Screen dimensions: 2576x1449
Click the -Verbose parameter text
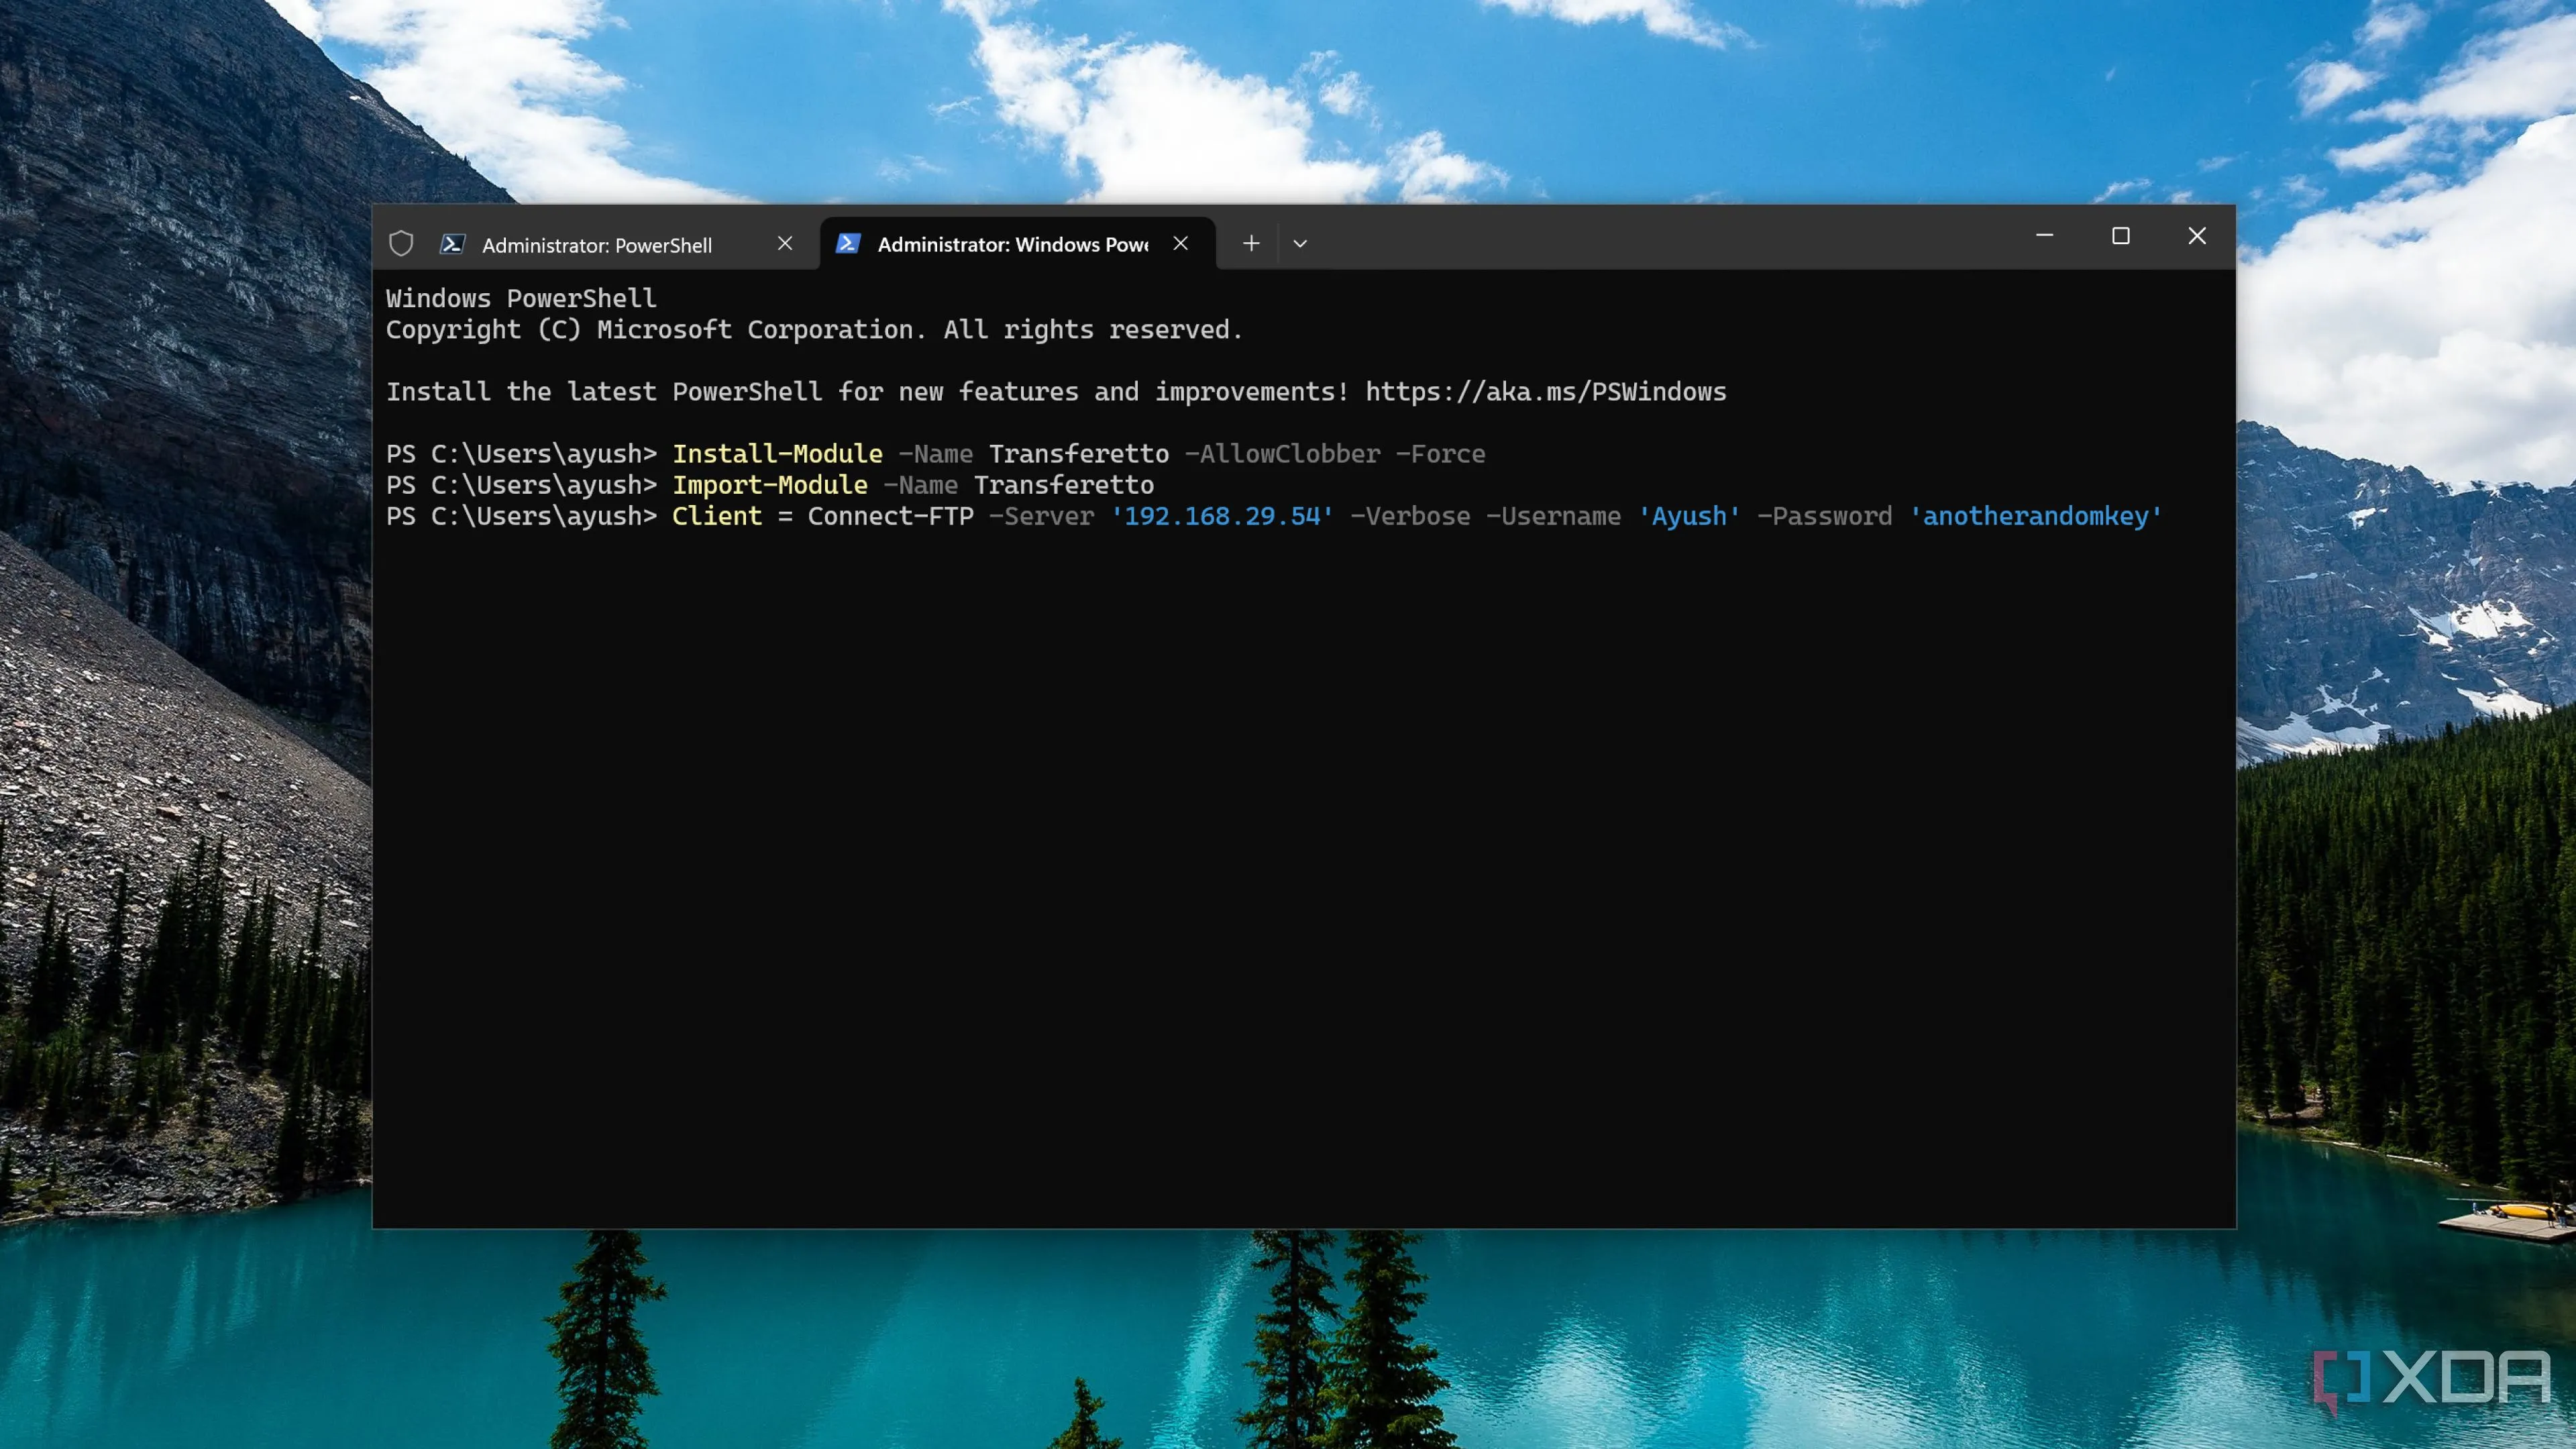[1411, 516]
